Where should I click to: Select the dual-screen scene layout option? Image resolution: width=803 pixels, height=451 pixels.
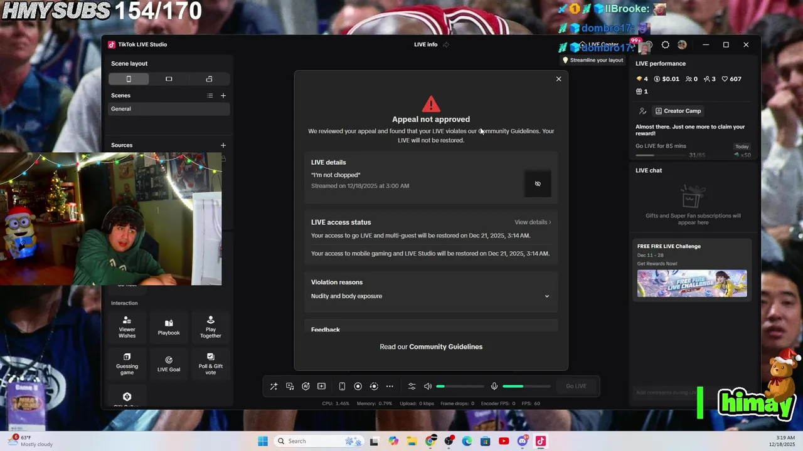pos(209,79)
